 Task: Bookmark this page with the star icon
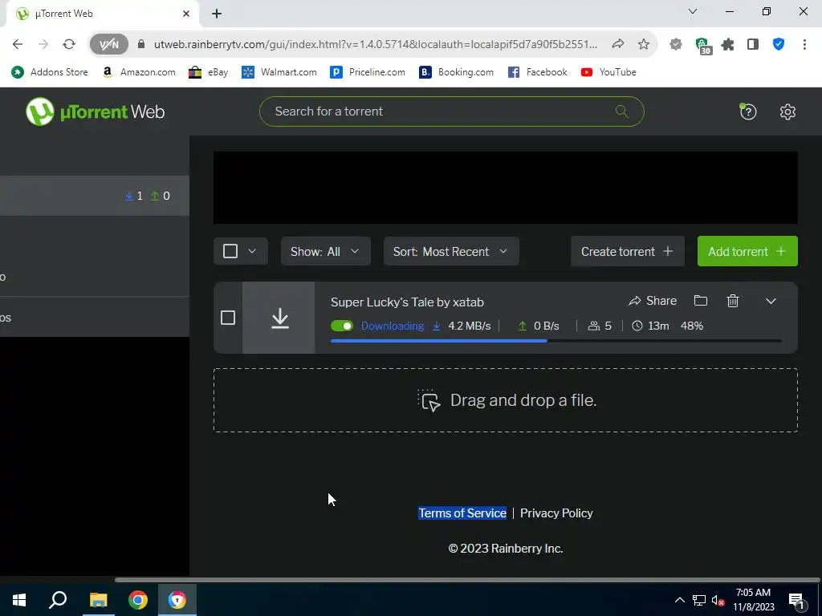tap(644, 45)
